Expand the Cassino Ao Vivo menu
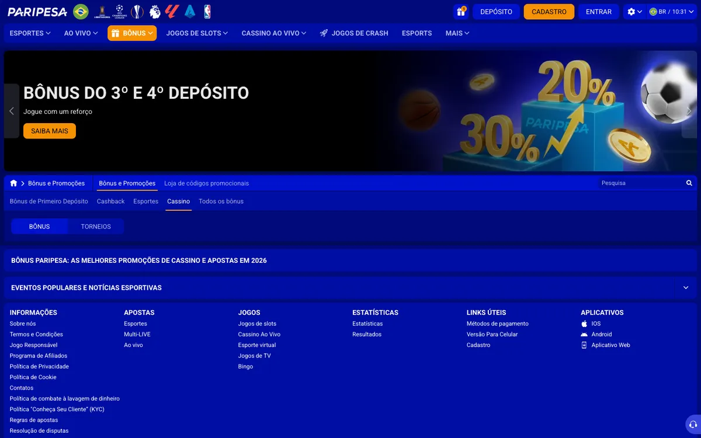701x438 pixels. click(274, 33)
